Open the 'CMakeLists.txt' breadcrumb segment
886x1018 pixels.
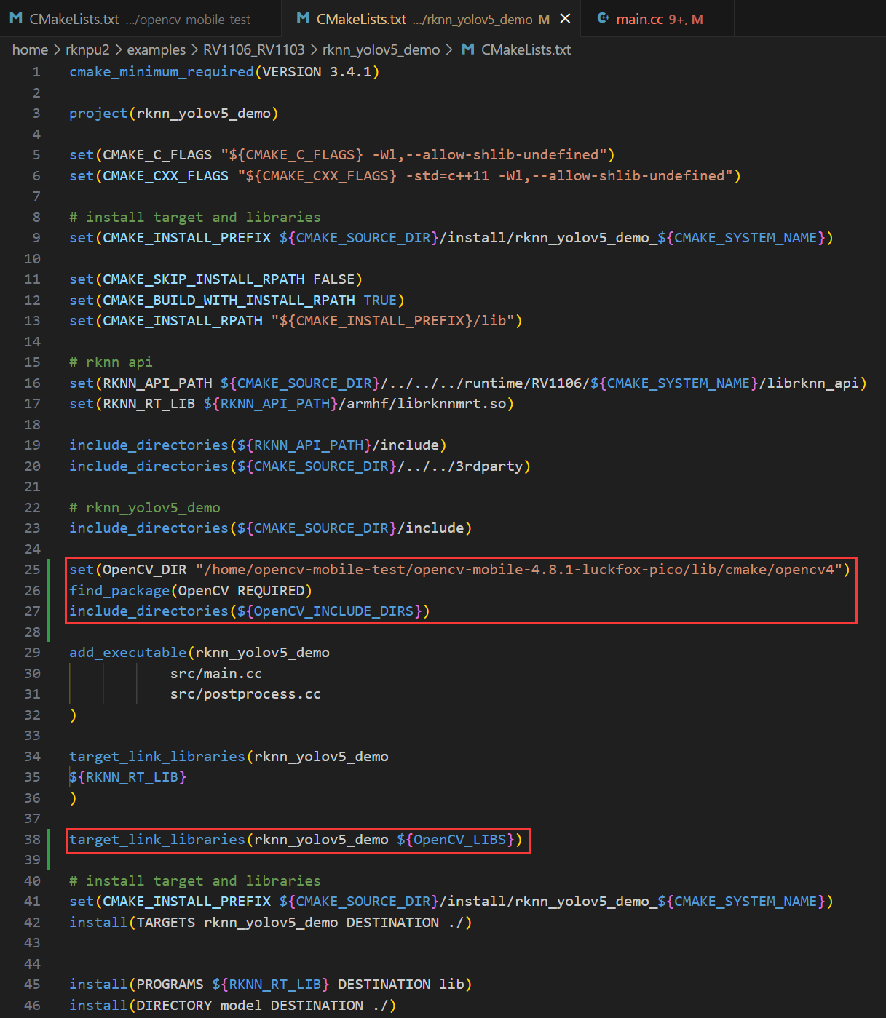coord(526,49)
